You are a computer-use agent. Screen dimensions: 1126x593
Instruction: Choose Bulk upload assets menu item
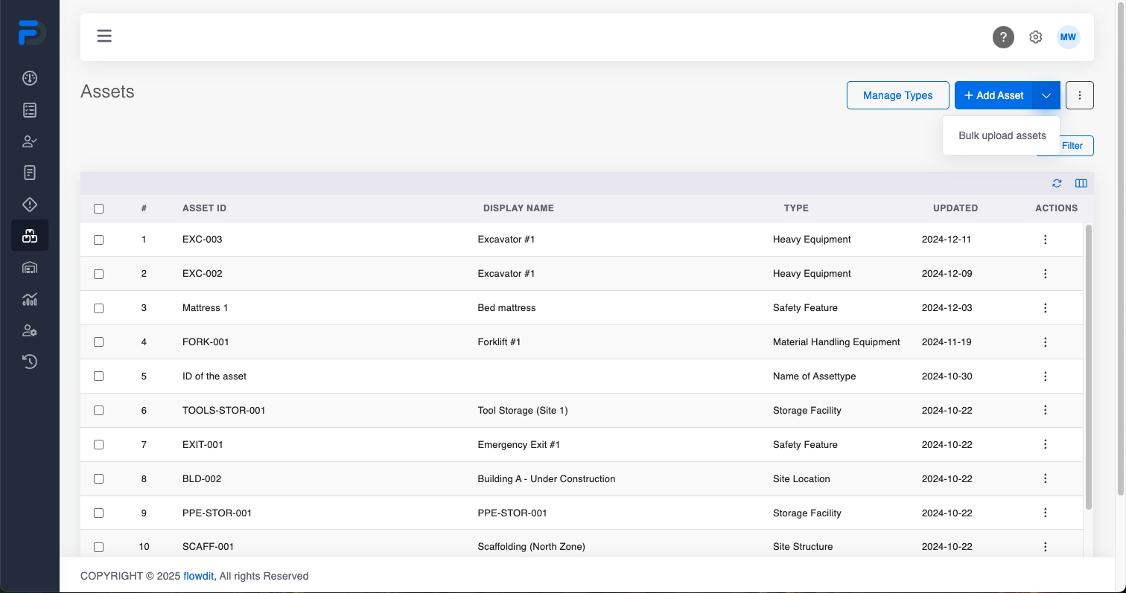(1002, 135)
